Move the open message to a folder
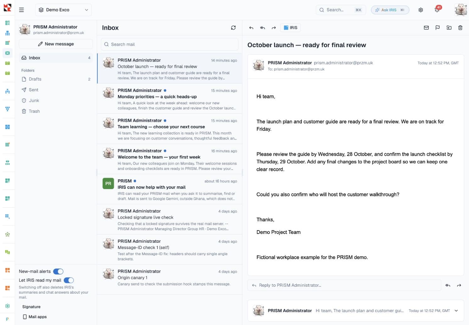Image resolution: width=469 pixels, height=325 pixels. [x=449, y=28]
